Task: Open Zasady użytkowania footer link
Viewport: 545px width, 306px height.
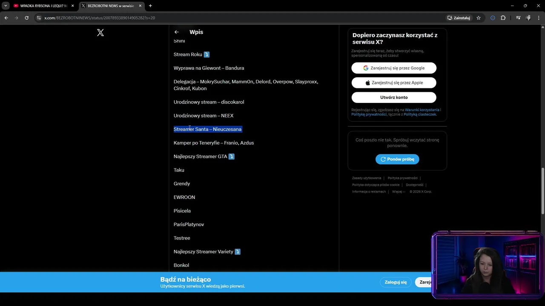Action: 367,178
